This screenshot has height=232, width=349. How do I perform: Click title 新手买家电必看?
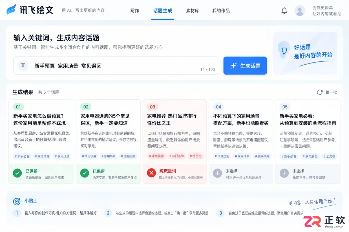point(308,120)
